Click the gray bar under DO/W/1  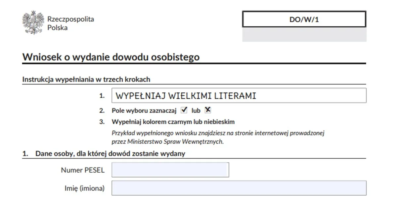click(x=304, y=35)
